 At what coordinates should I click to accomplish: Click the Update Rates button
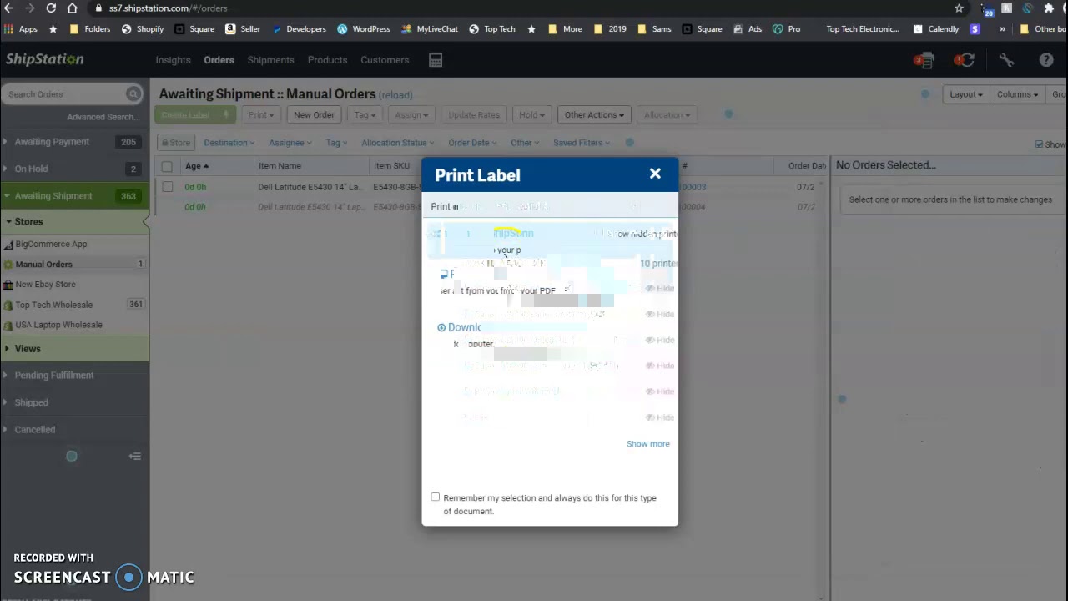tap(474, 115)
